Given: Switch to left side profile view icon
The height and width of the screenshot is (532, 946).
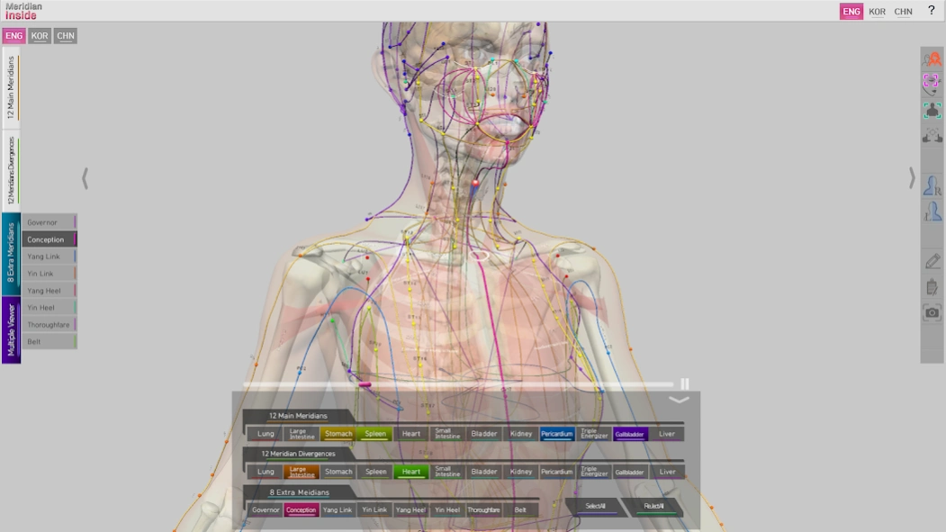Looking at the screenshot, I should pos(932,212).
